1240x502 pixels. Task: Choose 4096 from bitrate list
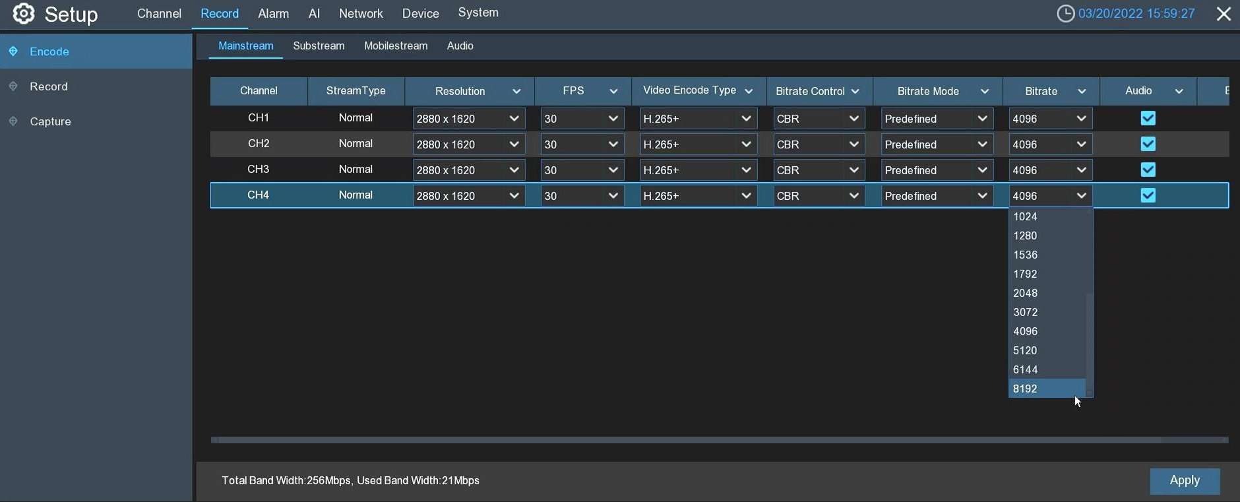1047,331
